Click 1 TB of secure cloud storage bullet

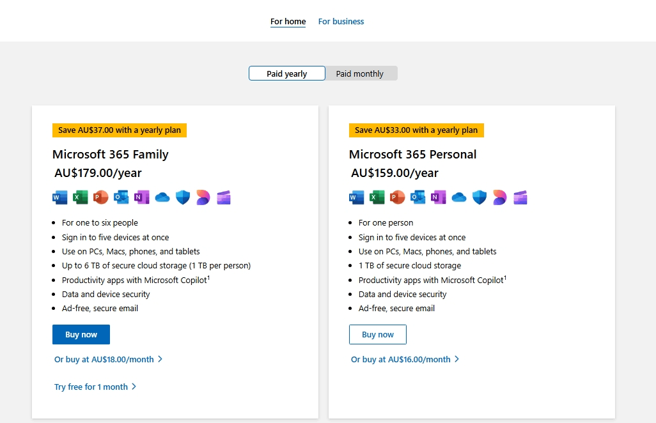pyautogui.click(x=410, y=265)
